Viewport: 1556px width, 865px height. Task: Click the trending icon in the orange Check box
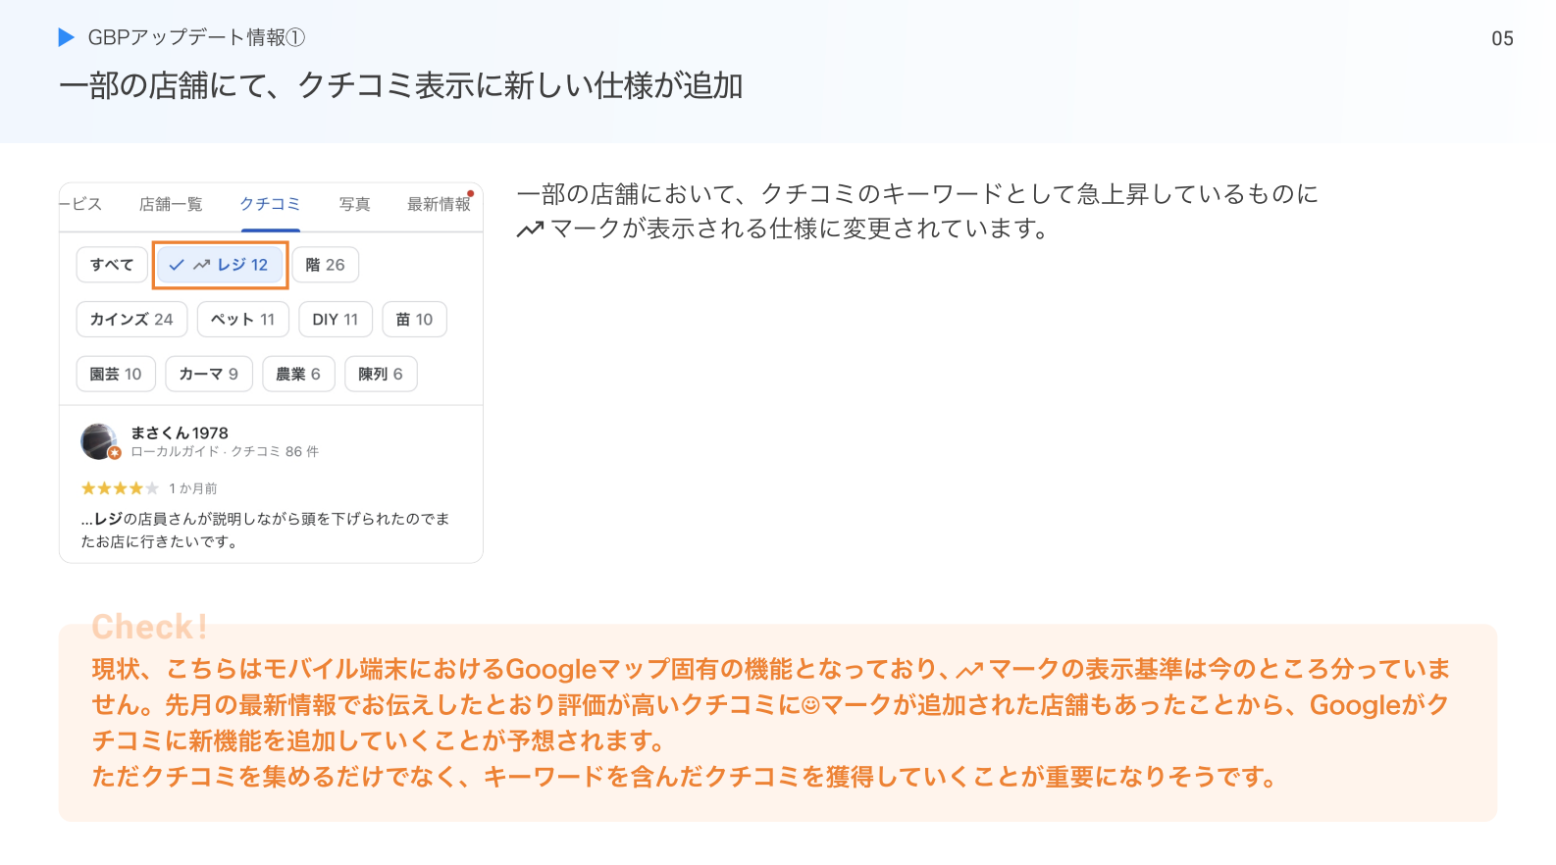click(x=969, y=671)
